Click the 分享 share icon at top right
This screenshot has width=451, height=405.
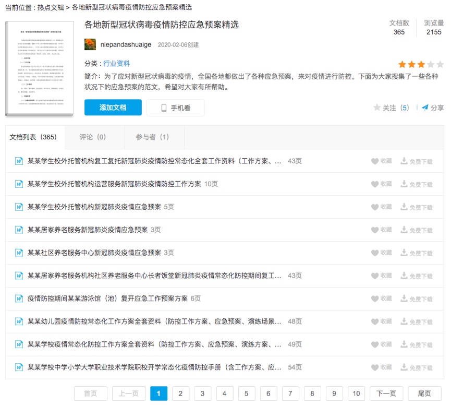click(x=426, y=108)
